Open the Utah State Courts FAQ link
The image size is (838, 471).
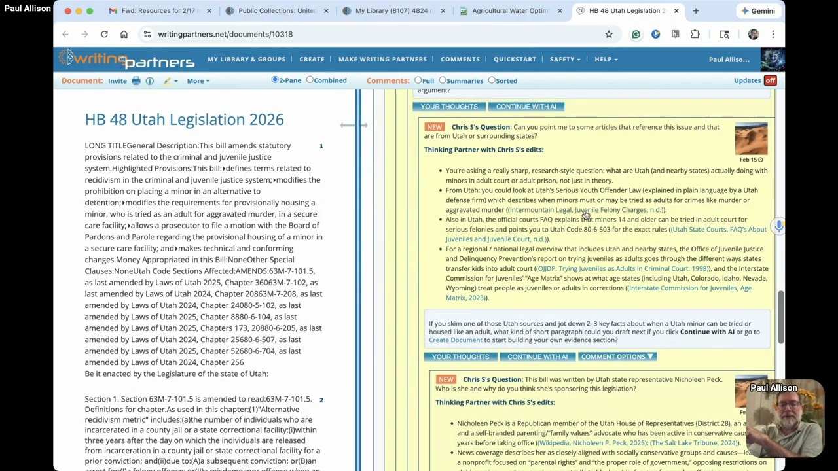(606, 234)
